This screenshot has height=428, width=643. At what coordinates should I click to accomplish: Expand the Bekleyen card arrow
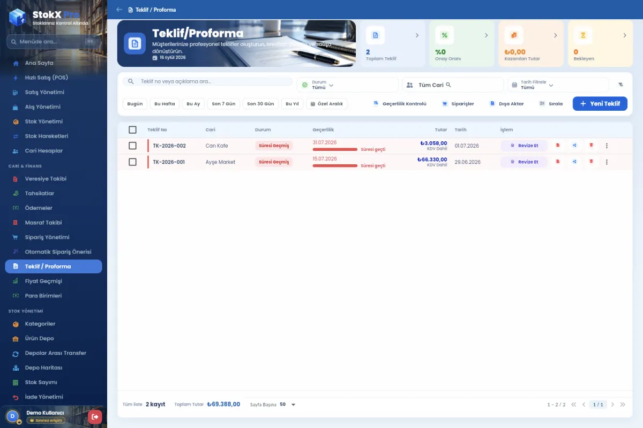click(x=624, y=35)
